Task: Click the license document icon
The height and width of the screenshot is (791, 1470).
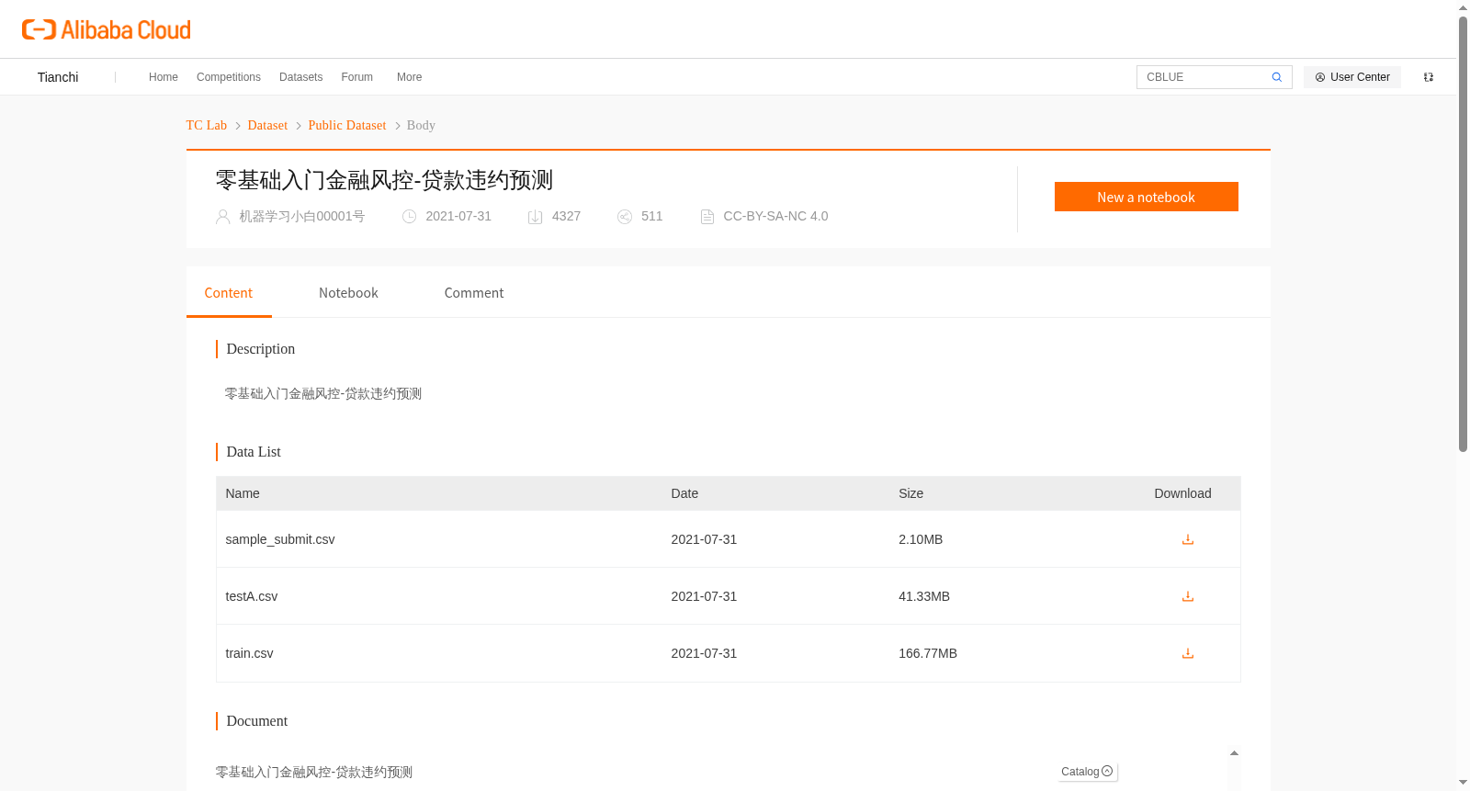Action: click(x=707, y=217)
